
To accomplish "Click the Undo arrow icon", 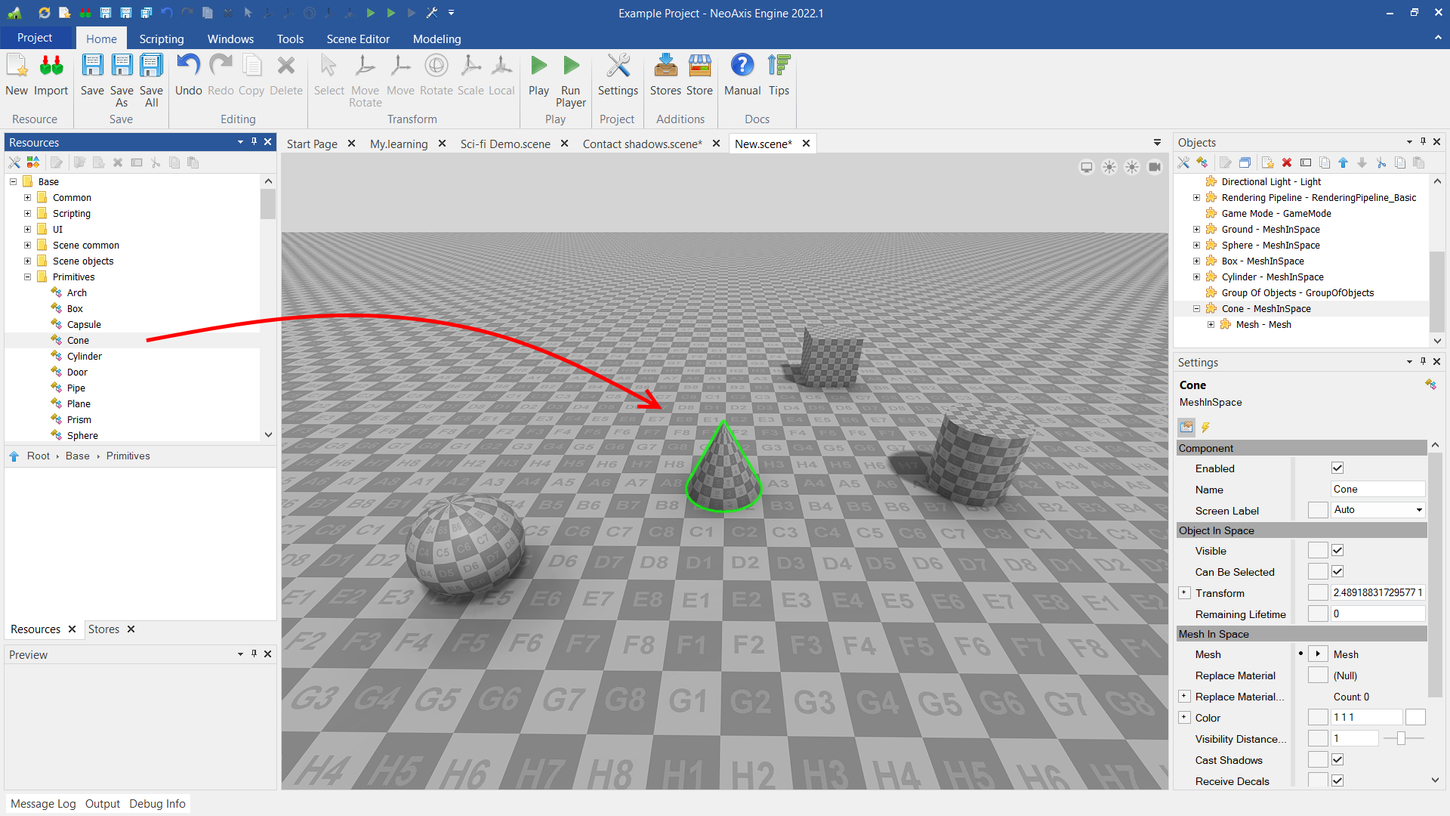I will coord(188,66).
